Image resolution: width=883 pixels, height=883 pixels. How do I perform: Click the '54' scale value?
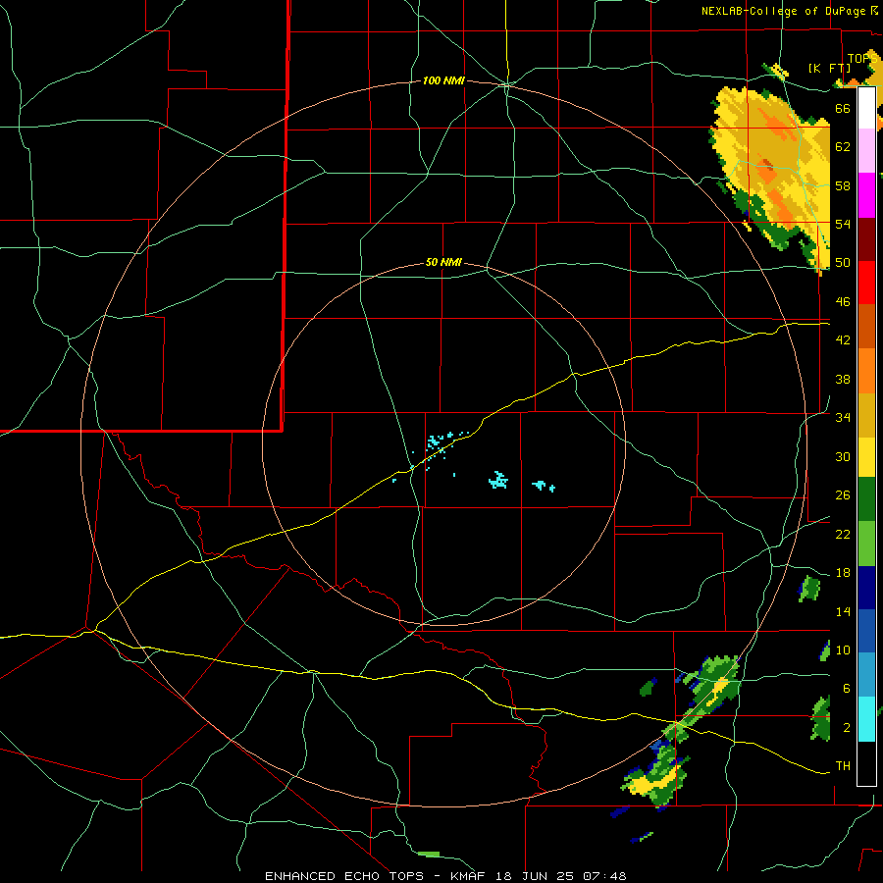[x=843, y=224]
